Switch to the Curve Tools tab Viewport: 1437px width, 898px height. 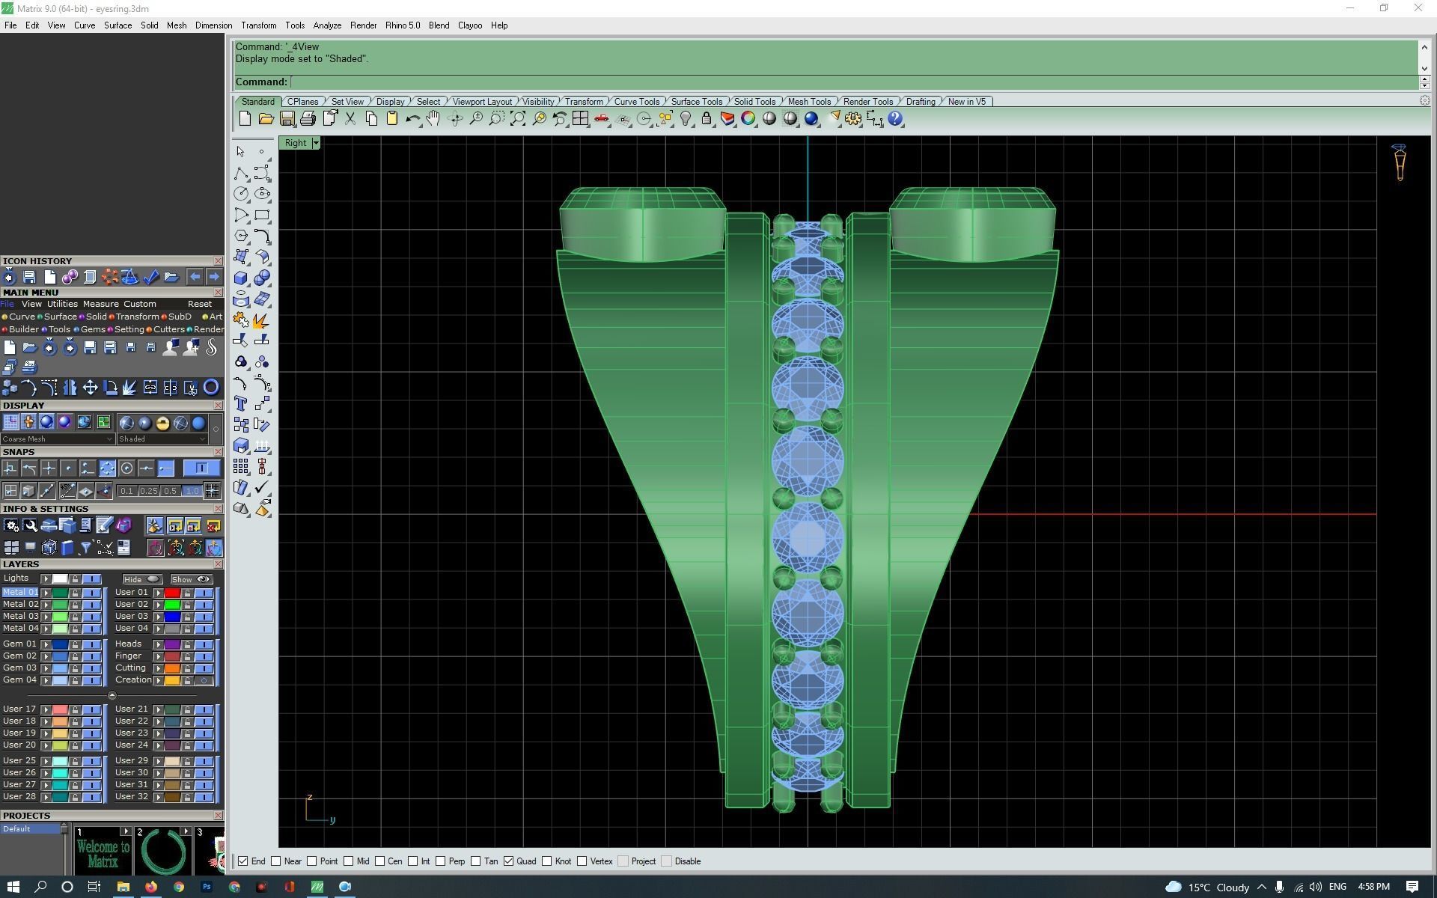point(636,102)
